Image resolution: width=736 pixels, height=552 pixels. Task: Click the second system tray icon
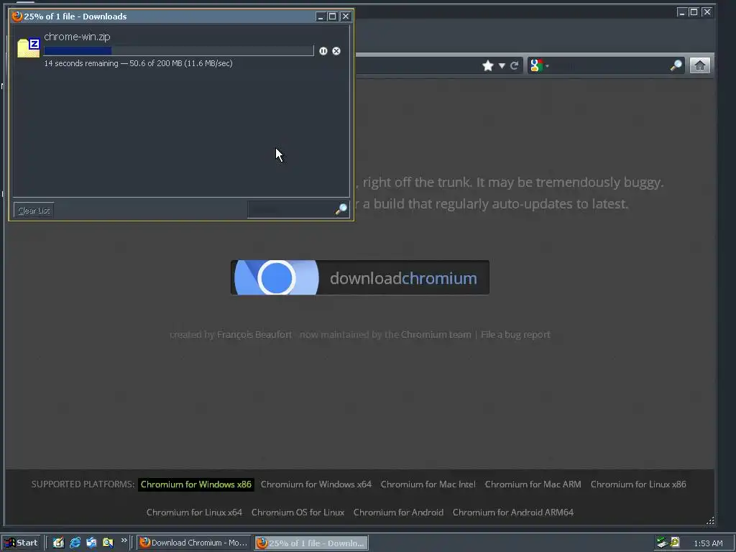click(x=675, y=543)
